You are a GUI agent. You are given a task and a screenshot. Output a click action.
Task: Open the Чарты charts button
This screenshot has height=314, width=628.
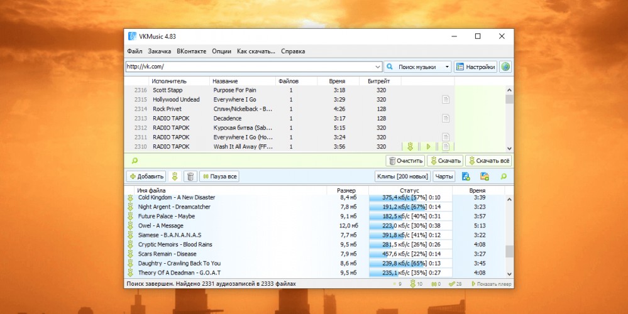click(x=444, y=176)
